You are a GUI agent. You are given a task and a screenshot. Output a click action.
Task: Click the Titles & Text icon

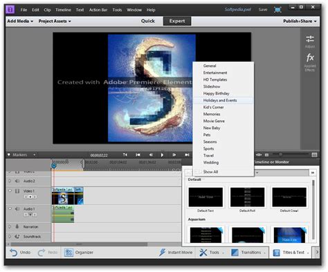coord(276,253)
